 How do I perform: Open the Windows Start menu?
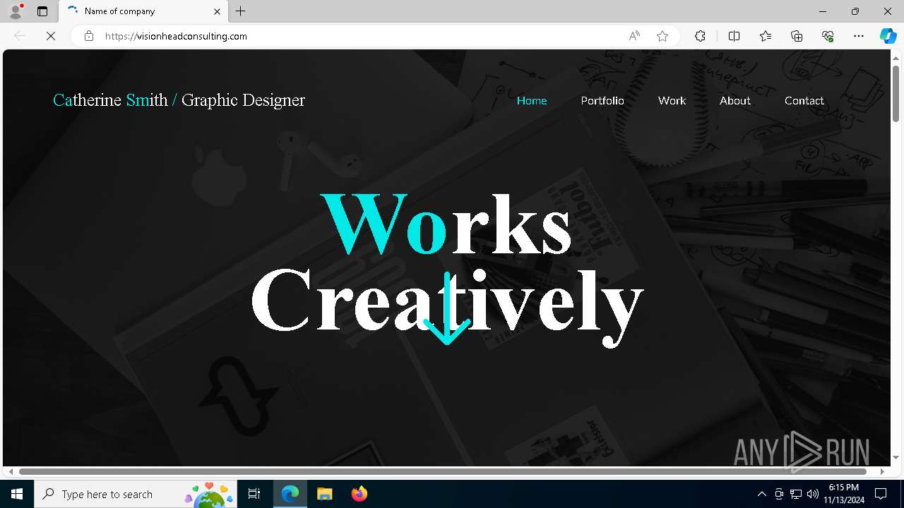pyautogui.click(x=17, y=494)
